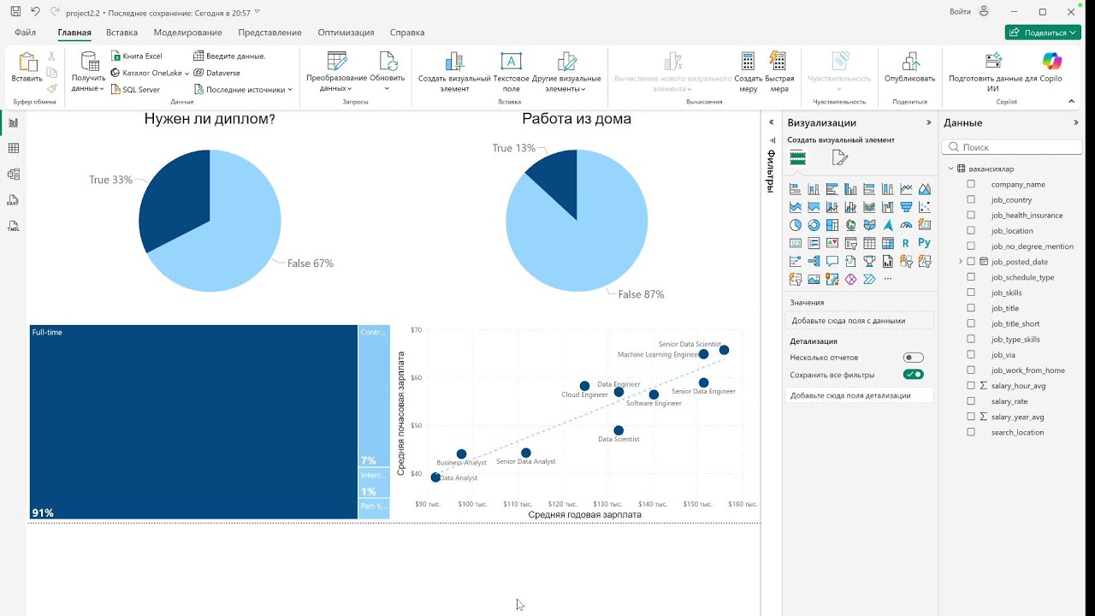Viewport: 1095px width, 616px height.
Task: Open Model view in left sidebar
Action: pos(13,174)
